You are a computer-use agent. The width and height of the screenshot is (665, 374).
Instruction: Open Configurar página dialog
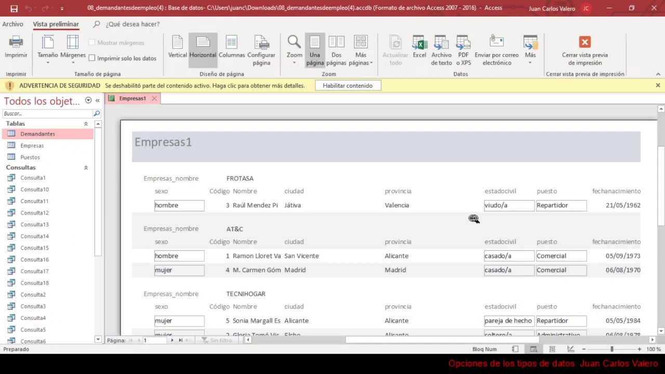261,50
